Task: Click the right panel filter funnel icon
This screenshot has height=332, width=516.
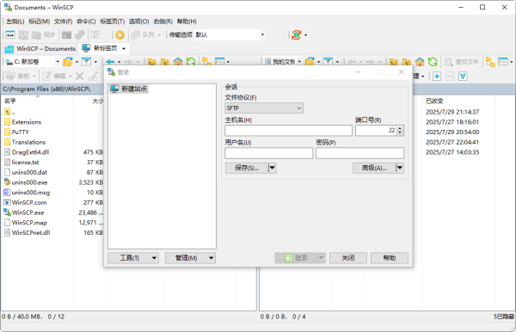Action: (x=328, y=62)
